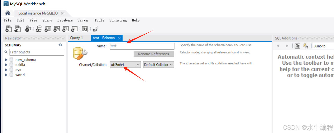The height and width of the screenshot is (133, 334).
Task: Click the SQLAdditions panel title
Action: (x=286, y=38)
